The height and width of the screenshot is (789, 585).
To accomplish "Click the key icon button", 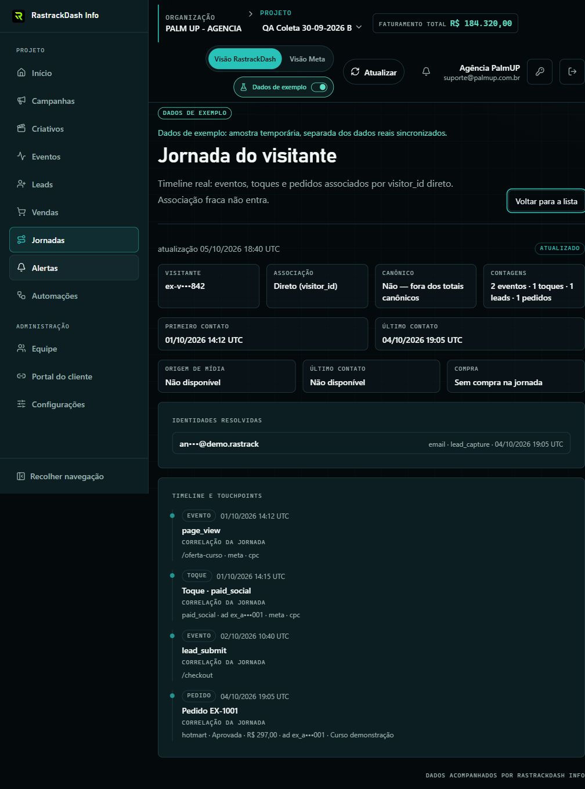I will pyautogui.click(x=540, y=72).
